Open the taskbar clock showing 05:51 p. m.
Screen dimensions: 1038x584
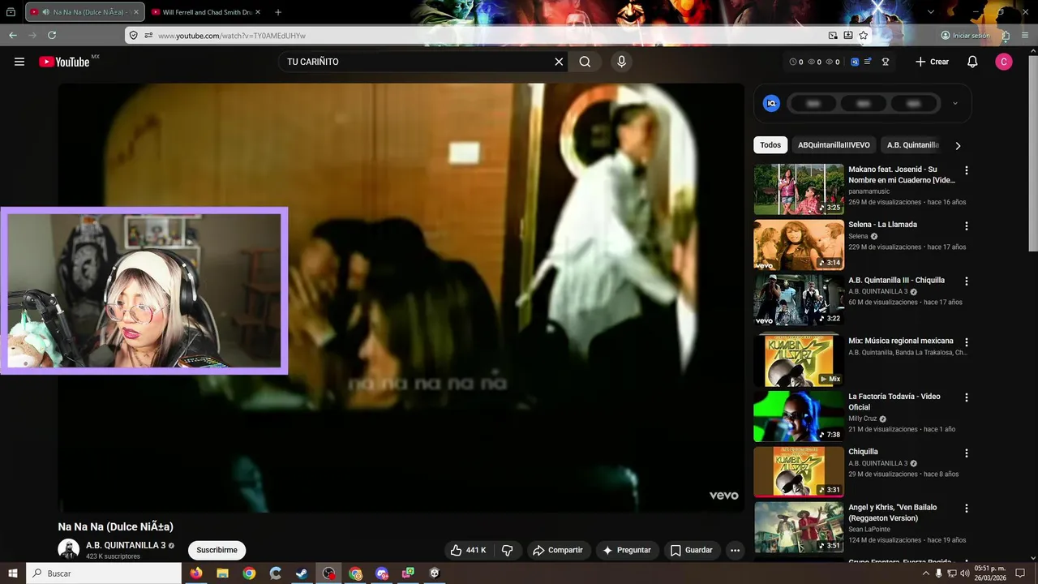coord(990,573)
